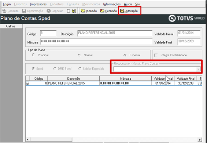Click the Consulta toolbar icon
Image resolution: width=207 pixels, height=143 pixels.
[x=4, y=11]
